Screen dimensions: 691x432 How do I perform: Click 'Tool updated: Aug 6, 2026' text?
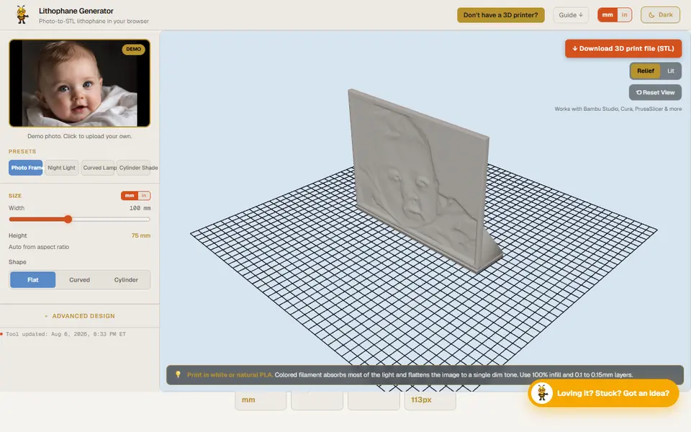(66, 334)
